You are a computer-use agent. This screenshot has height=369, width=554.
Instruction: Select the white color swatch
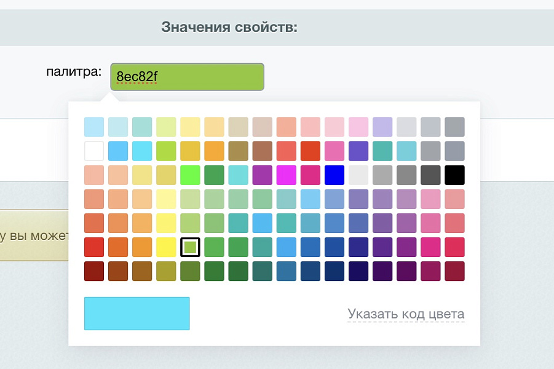pos(93,151)
